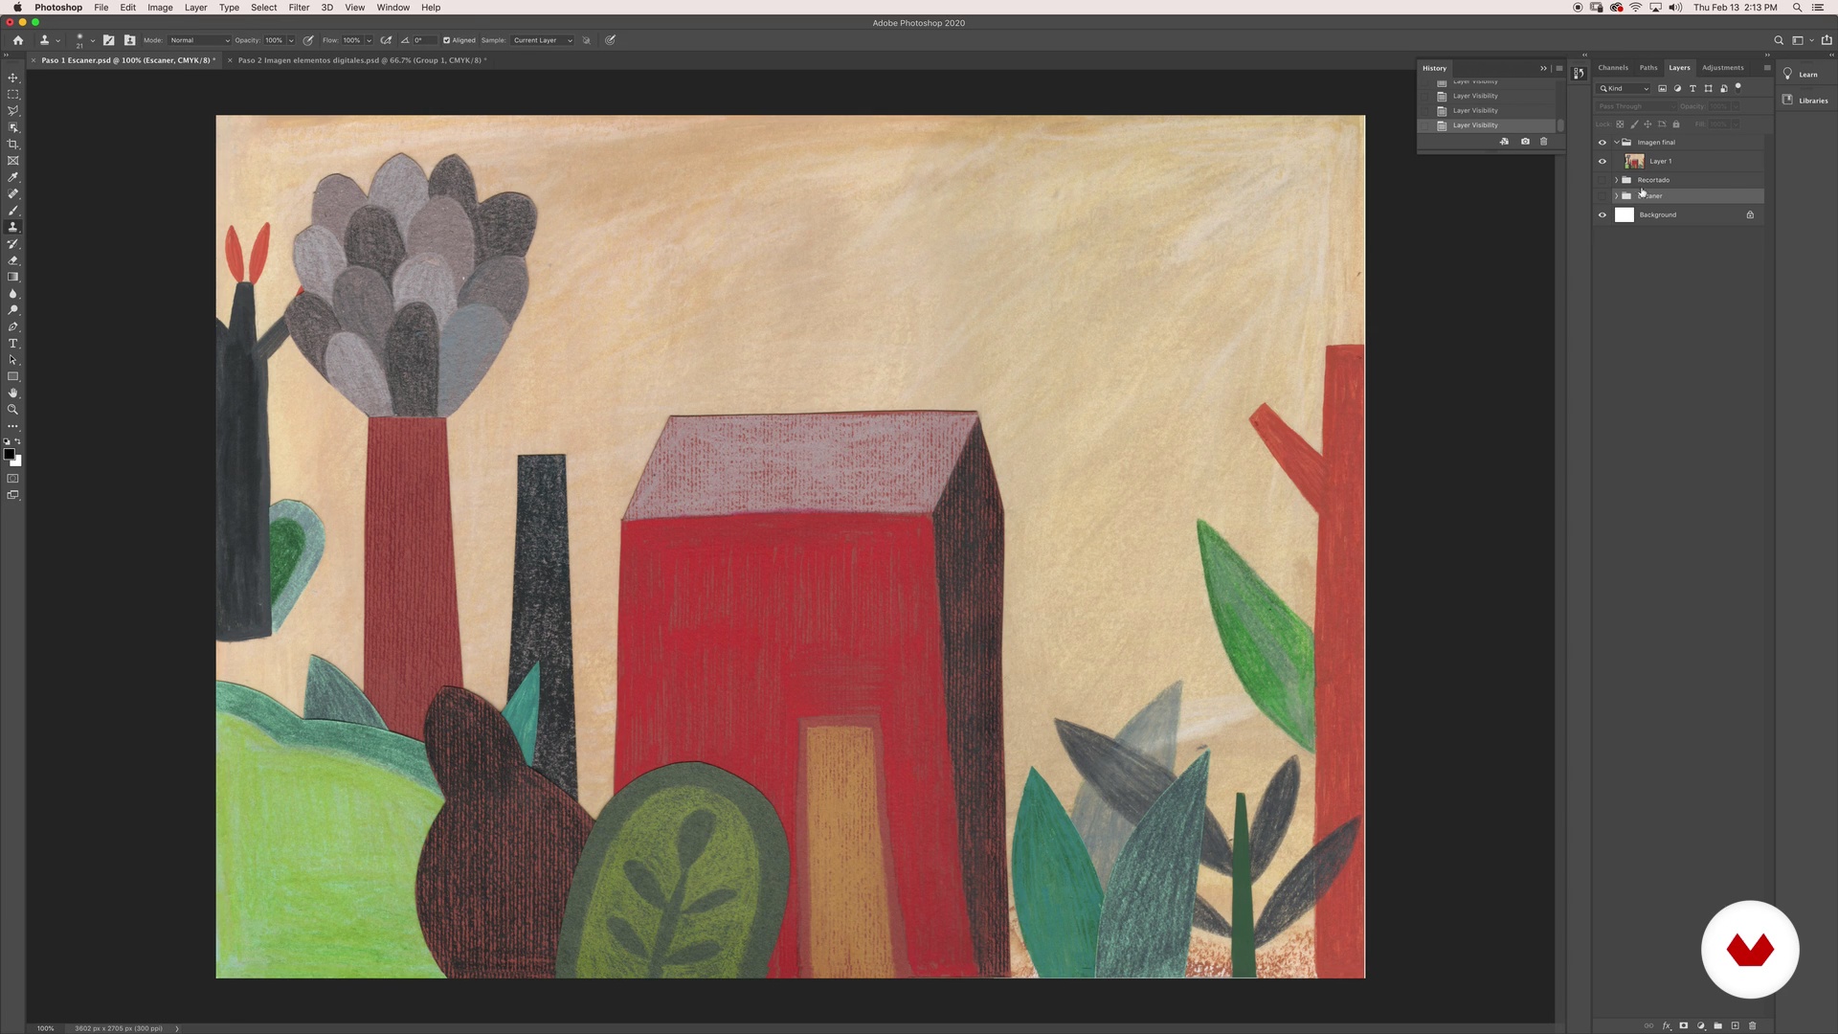Switch to Paso 2 Imagen elementos digitales tab

(x=361, y=60)
